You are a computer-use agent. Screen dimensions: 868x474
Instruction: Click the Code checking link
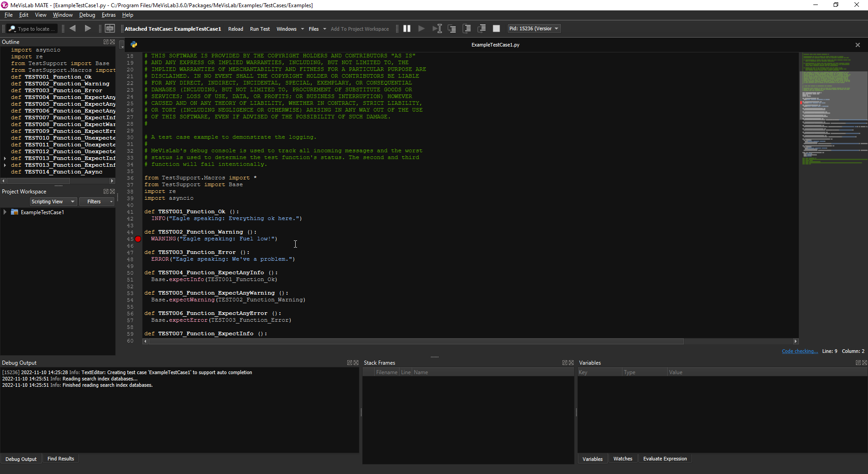pyautogui.click(x=799, y=351)
